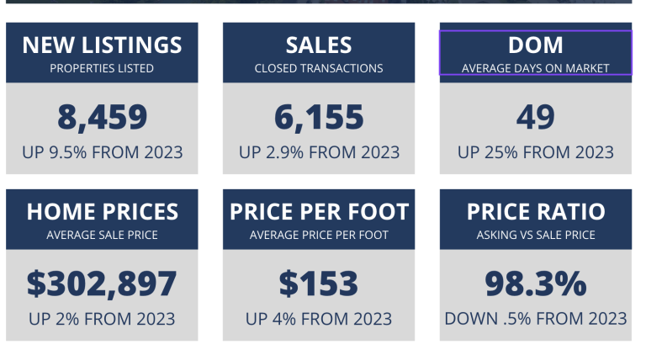Click 'UP 4% FROM 2023' caption
Image resolution: width=646 pixels, height=355 pixels.
click(x=319, y=319)
